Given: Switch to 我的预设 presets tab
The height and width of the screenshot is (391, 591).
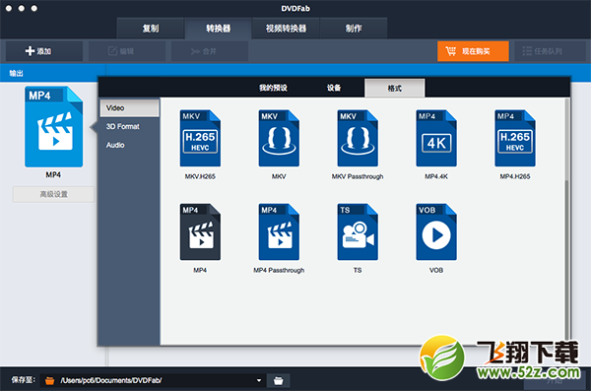Looking at the screenshot, I should tap(273, 88).
